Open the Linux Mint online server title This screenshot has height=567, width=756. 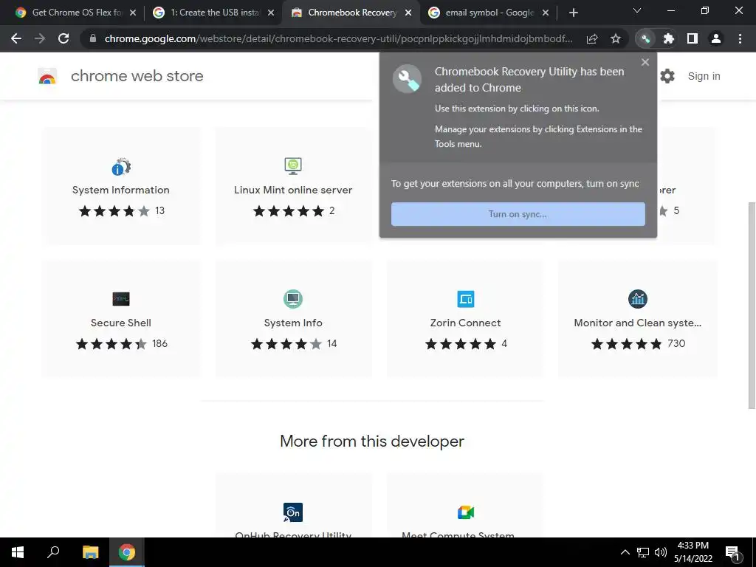[x=293, y=190]
